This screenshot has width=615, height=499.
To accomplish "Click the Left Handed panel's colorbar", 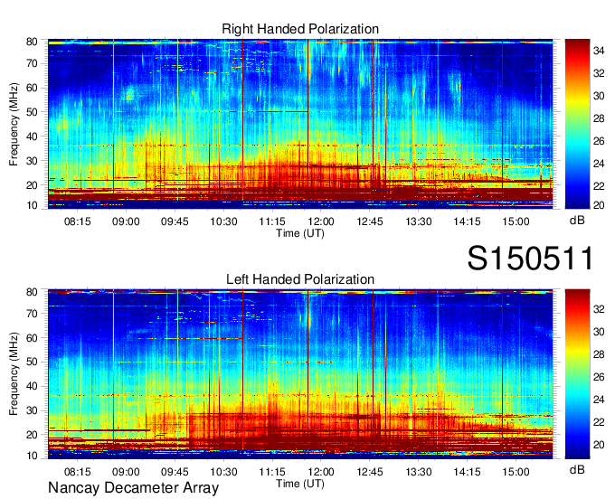I will point(577,374).
